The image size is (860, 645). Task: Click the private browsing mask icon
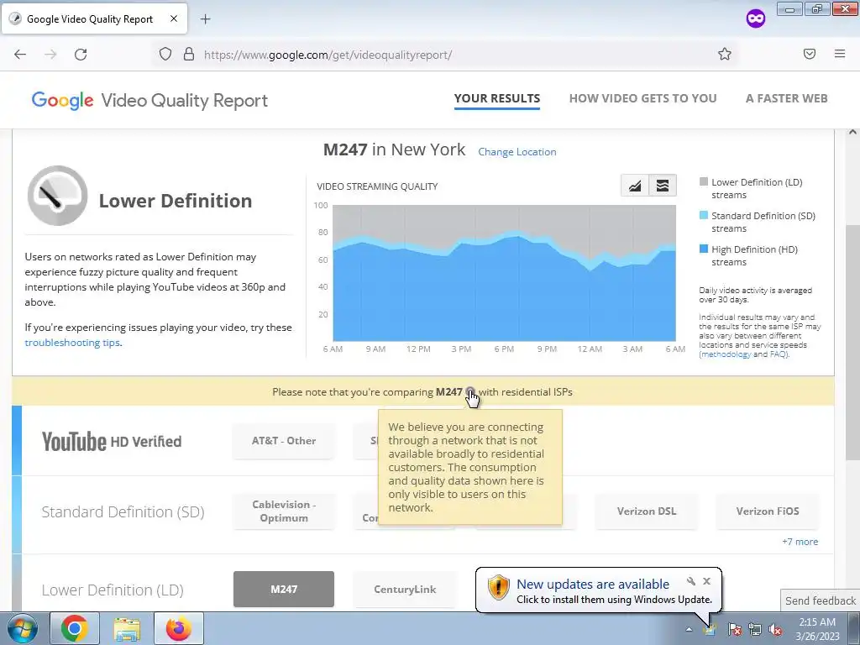pos(756,19)
